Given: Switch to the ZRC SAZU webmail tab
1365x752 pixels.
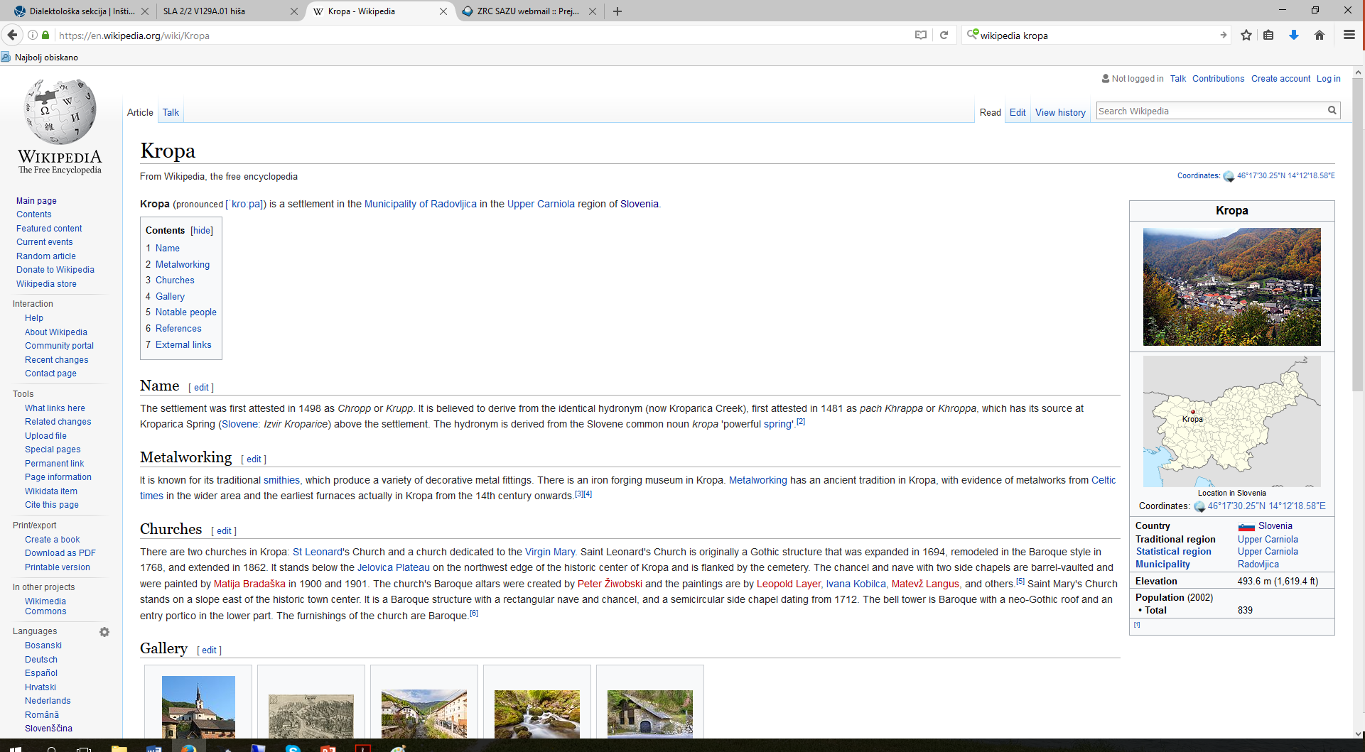Looking at the screenshot, I should click(527, 11).
